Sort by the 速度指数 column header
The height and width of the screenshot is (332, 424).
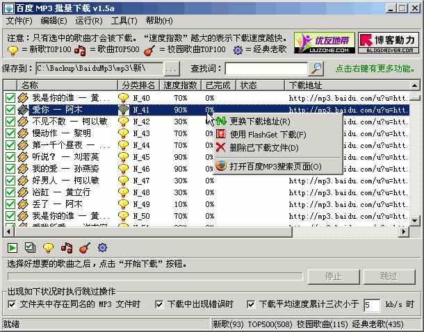[x=180, y=85]
